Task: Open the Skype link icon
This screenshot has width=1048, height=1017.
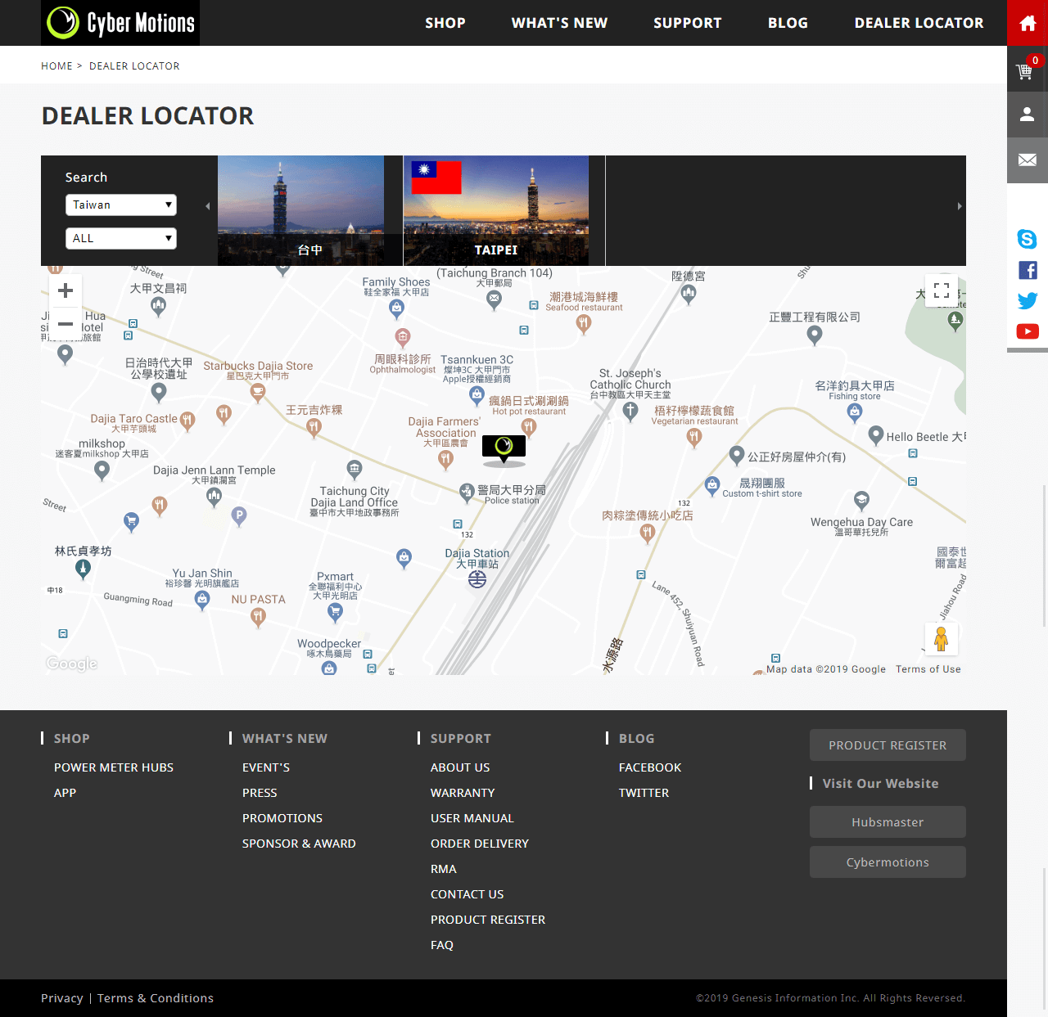Action: [x=1027, y=239]
